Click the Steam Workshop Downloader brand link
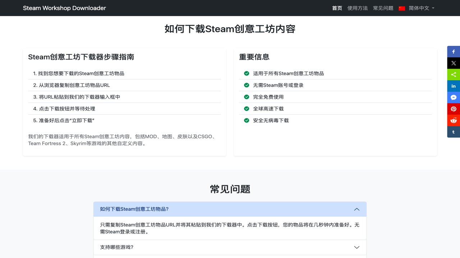Screen dimensions: 460x258 [64, 8]
